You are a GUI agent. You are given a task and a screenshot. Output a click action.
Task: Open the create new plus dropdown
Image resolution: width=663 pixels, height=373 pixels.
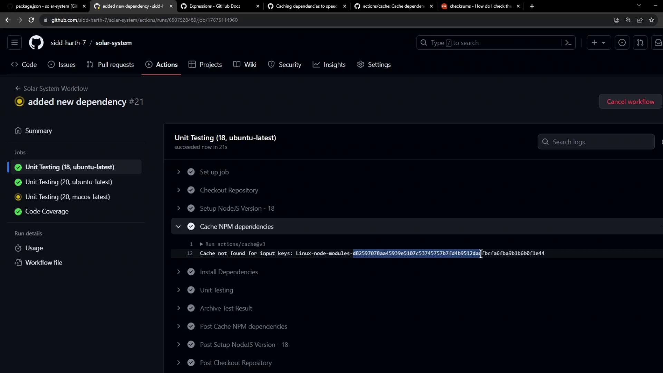[598, 43]
